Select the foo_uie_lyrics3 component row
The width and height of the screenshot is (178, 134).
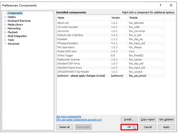click(x=110, y=76)
